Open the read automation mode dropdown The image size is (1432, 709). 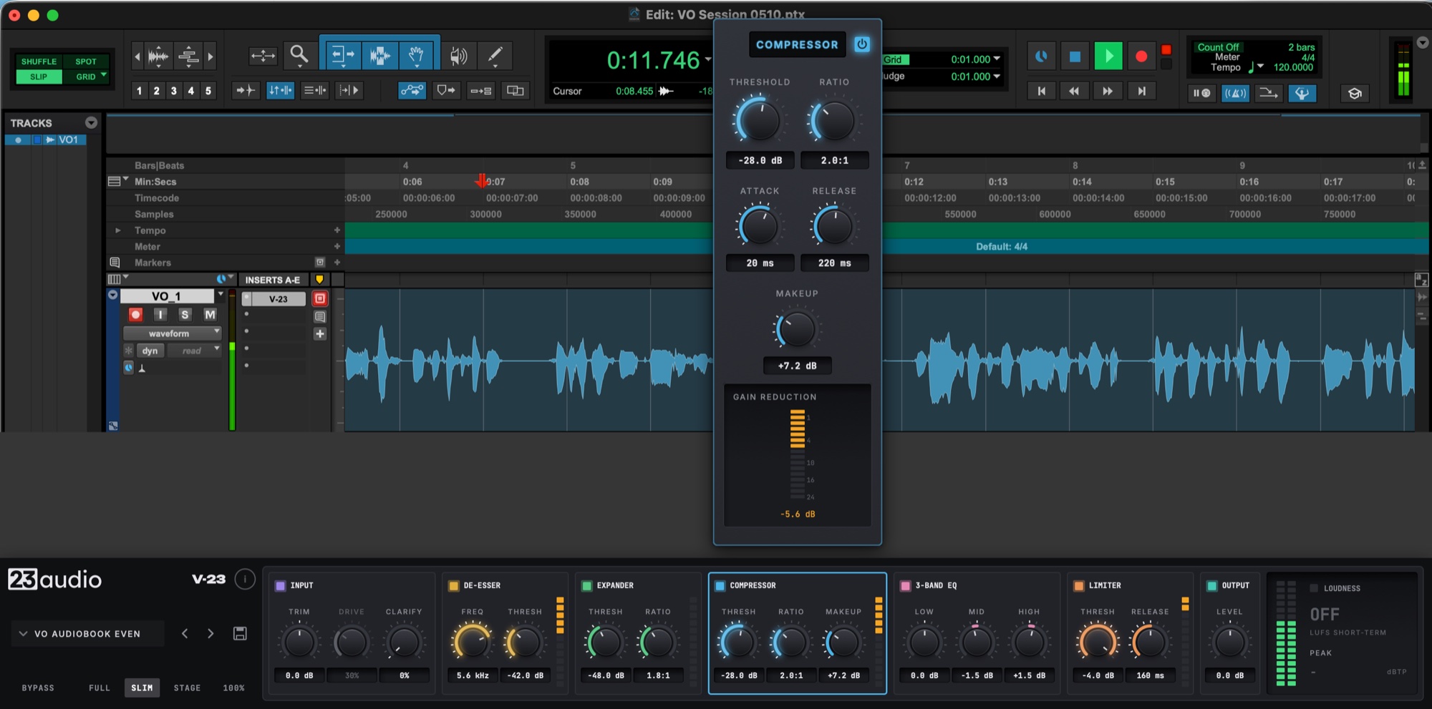[x=194, y=351]
